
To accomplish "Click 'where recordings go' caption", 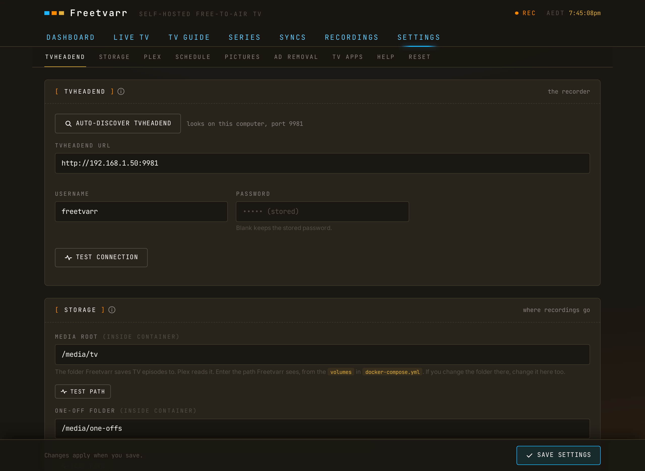I will (556, 310).
